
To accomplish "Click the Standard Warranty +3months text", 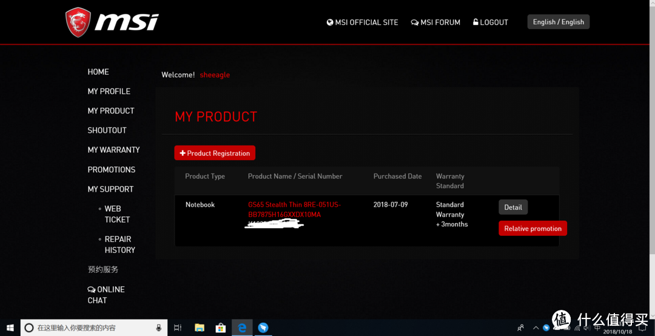I will 452,214.
